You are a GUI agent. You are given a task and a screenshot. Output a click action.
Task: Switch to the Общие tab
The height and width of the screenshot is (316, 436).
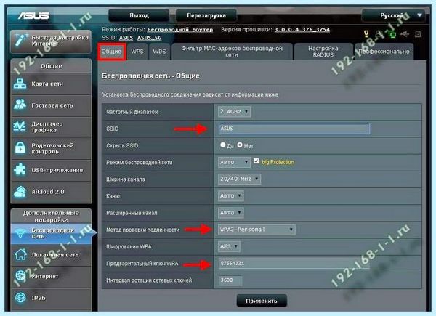[111, 52]
